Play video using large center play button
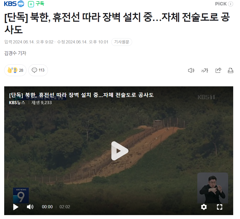 (120, 151)
